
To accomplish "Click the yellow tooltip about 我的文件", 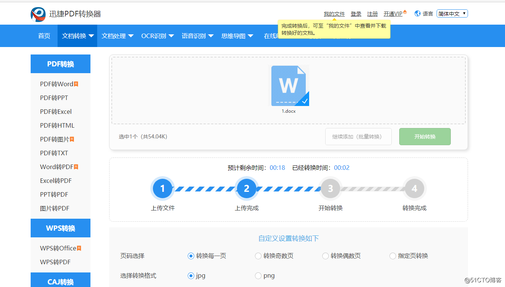I will (334, 29).
